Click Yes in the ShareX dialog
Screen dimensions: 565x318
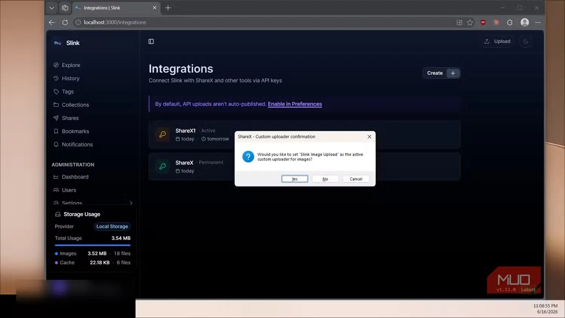coord(295,179)
